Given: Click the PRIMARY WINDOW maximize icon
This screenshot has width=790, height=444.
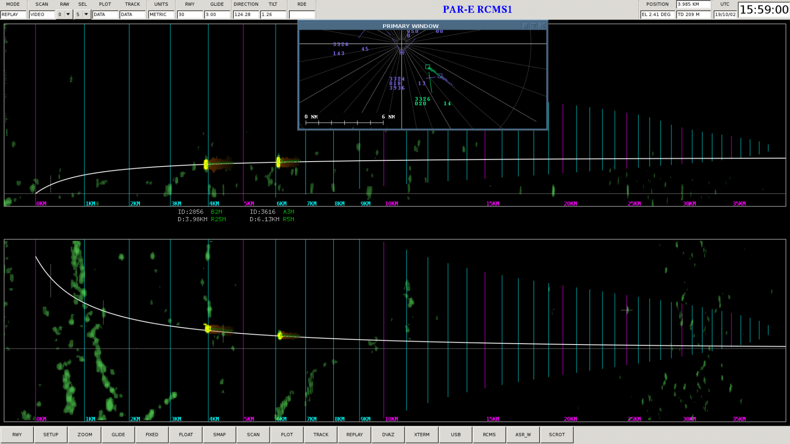Looking at the screenshot, I should pos(526,26).
